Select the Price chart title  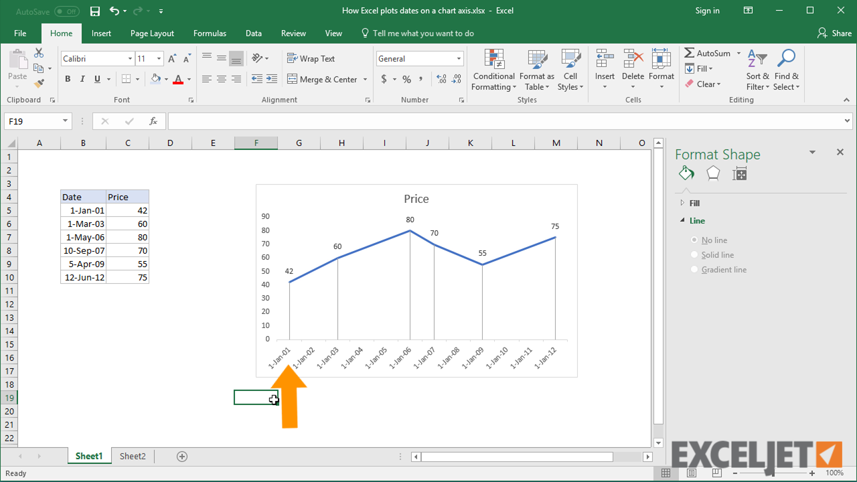tap(416, 199)
